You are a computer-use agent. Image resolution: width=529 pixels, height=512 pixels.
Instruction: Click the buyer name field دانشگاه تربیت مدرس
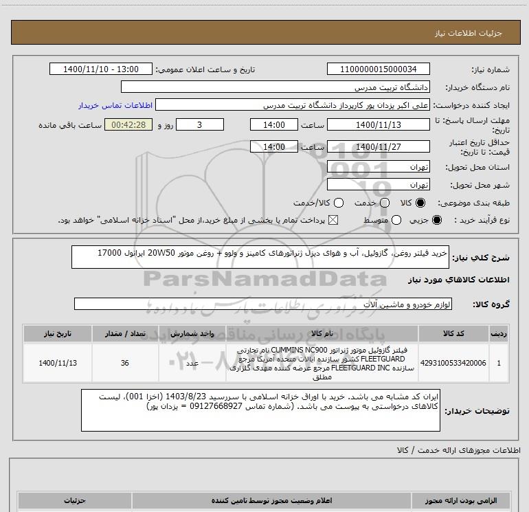275,87
